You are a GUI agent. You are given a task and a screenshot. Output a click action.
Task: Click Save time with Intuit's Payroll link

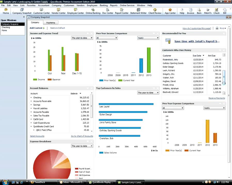[x=197, y=41]
